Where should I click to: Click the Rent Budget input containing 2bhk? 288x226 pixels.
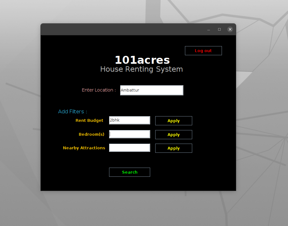(129, 120)
